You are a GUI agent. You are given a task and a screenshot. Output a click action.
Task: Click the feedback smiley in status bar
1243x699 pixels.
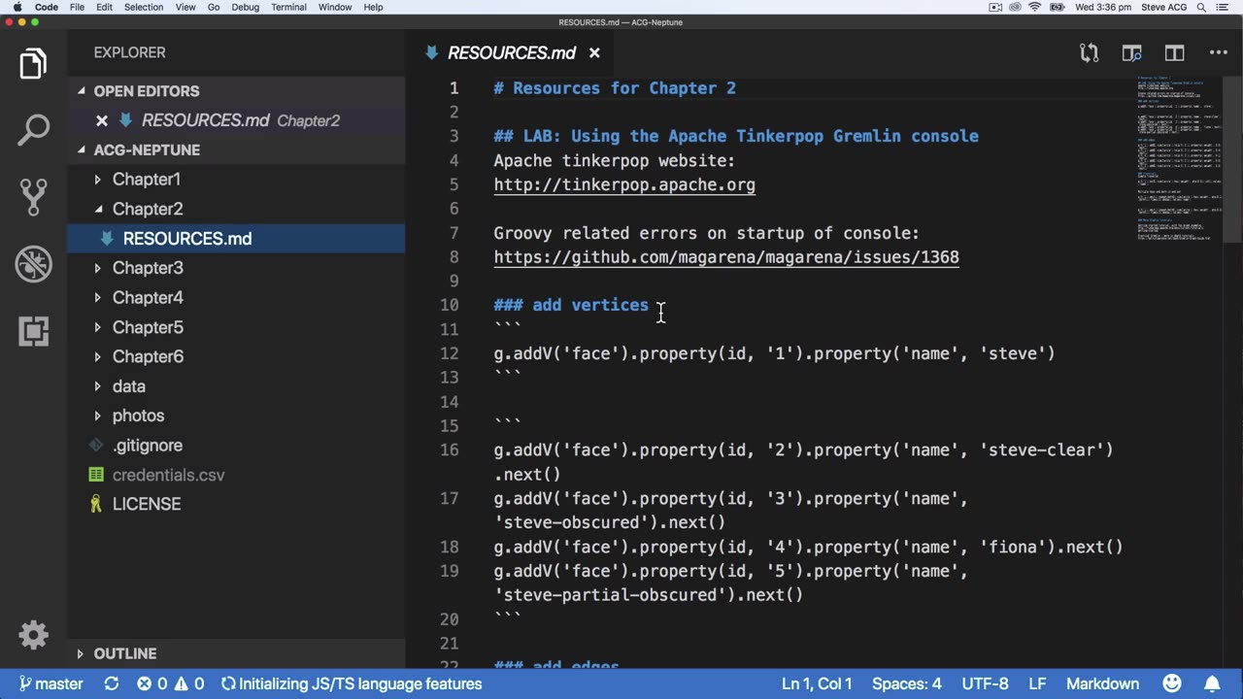1172,683
